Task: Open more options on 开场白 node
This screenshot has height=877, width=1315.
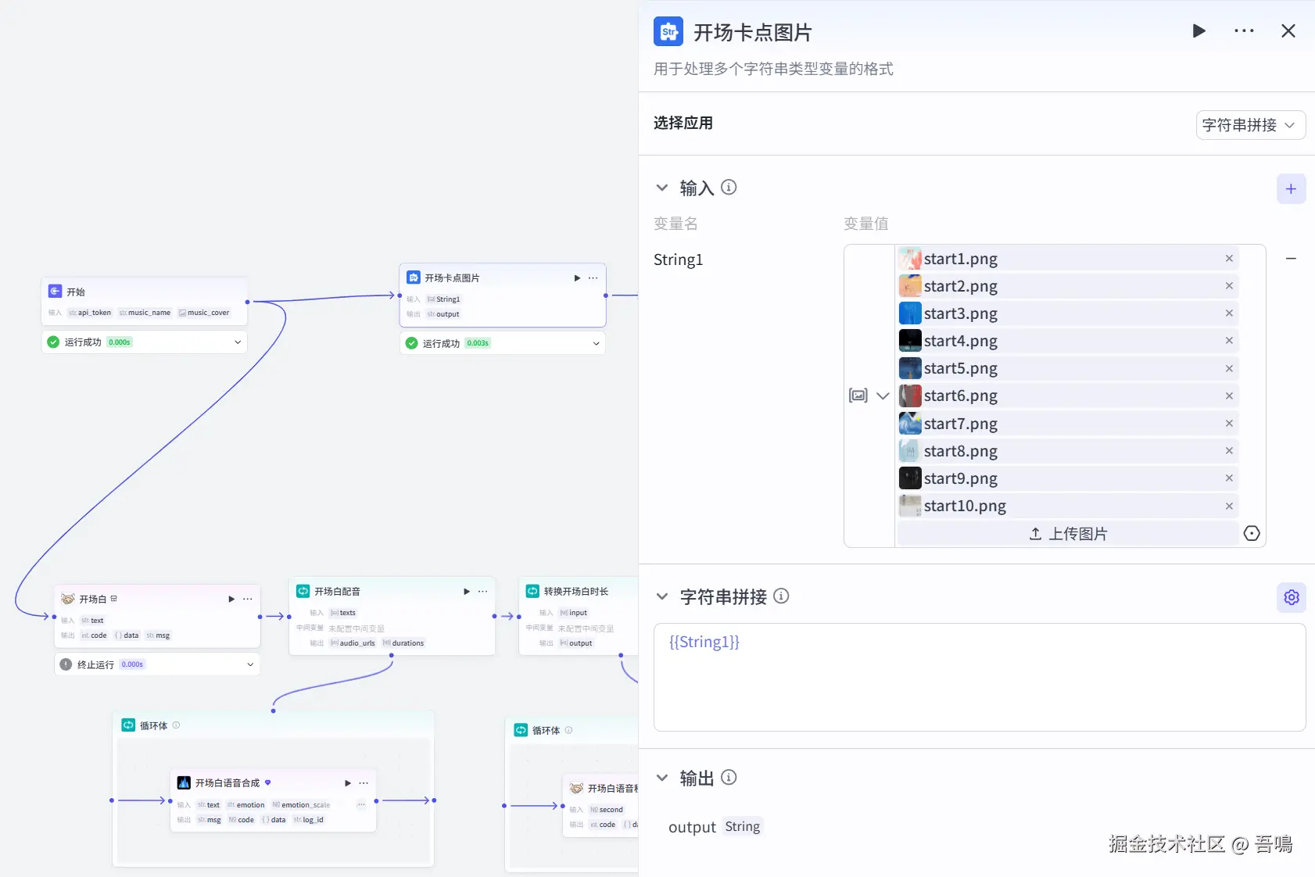Action: (x=248, y=599)
